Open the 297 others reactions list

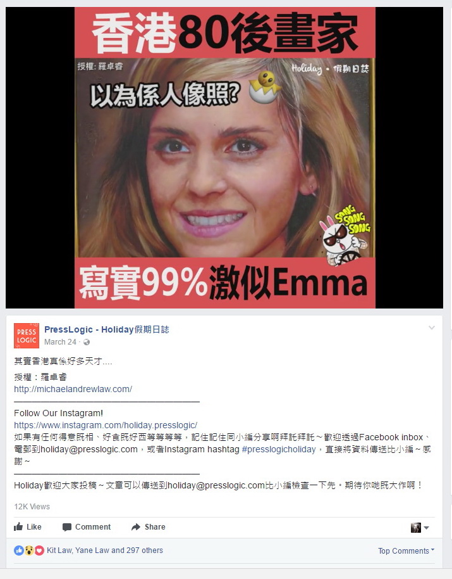pos(144,550)
